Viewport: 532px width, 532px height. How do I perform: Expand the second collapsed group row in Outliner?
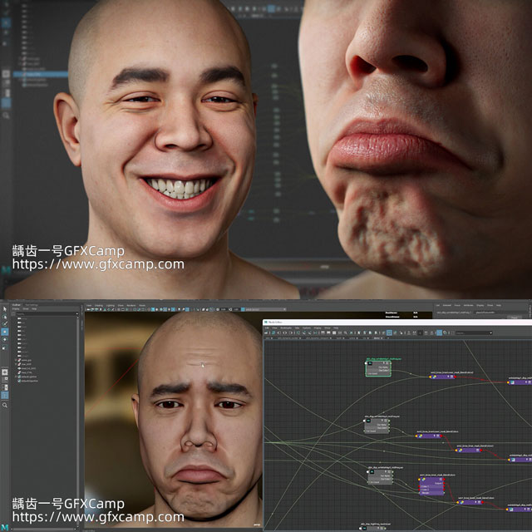pyautogui.click(x=16, y=364)
